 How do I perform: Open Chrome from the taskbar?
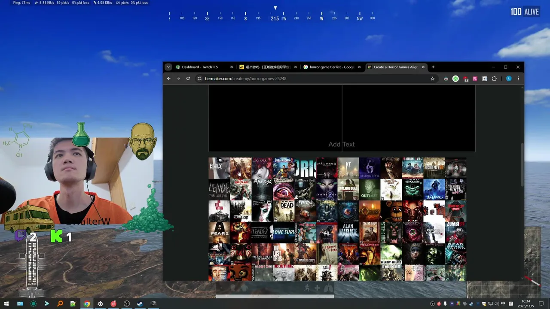coord(87,303)
